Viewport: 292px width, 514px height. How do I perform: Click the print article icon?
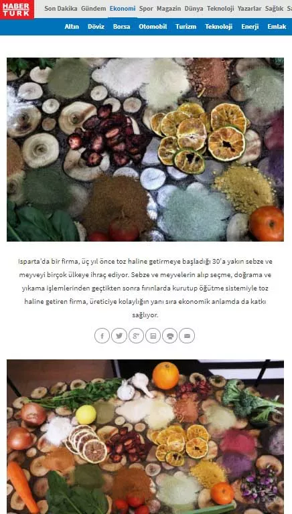click(170, 336)
